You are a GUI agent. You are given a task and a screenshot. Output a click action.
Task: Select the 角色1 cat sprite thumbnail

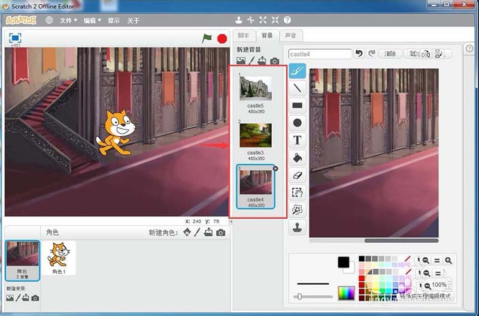pos(59,258)
